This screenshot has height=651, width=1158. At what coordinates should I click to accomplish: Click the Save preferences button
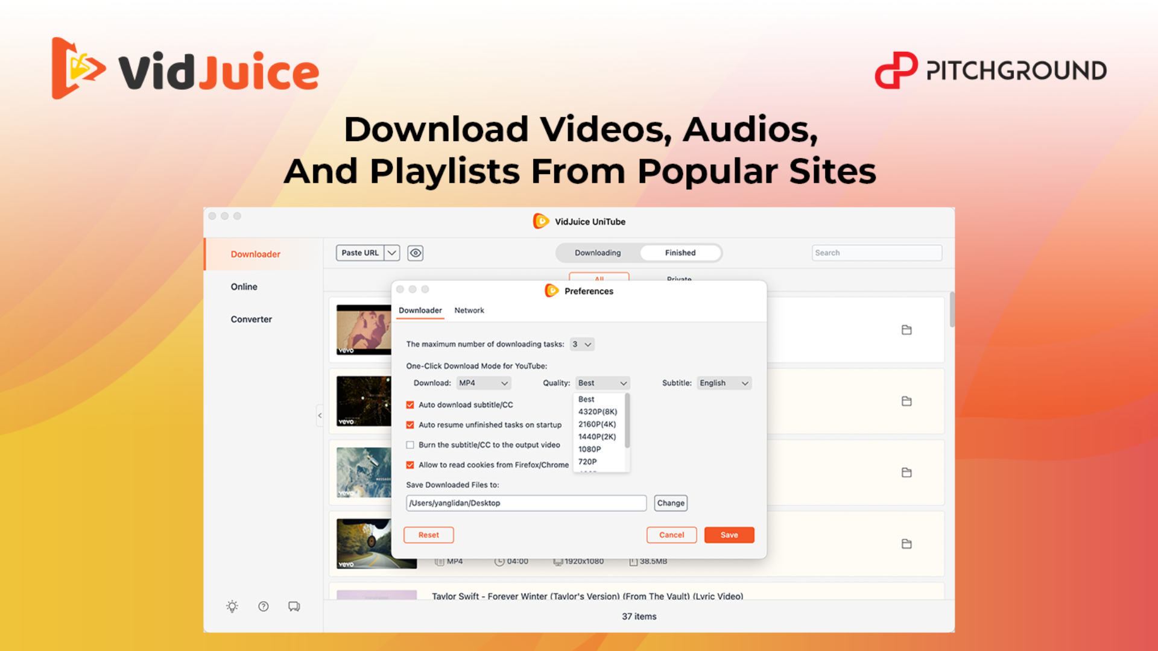729,535
